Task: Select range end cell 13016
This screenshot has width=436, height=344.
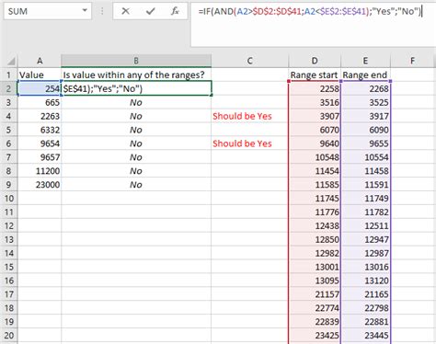Action: click(x=365, y=267)
